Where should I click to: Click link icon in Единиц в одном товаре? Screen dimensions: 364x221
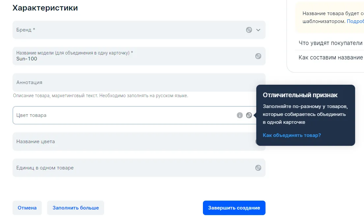tap(258, 168)
